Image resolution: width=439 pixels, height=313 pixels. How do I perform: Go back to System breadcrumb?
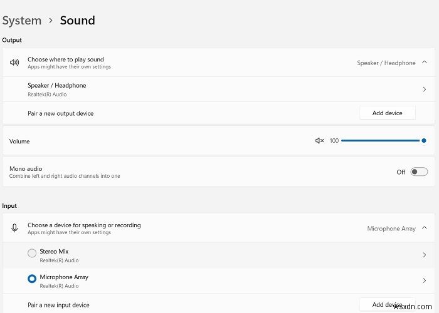click(x=22, y=20)
